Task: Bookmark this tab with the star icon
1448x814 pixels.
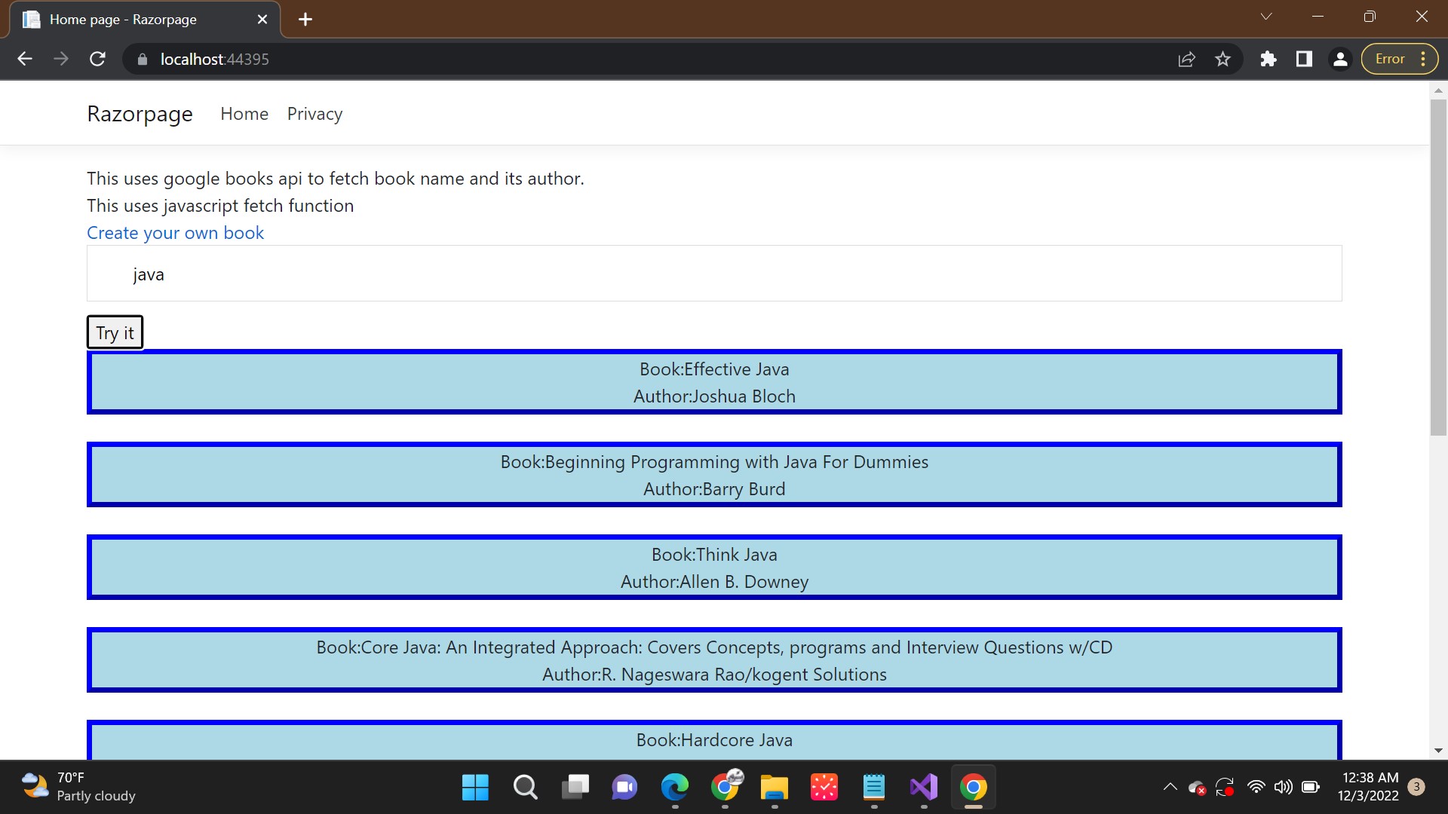Action: click(x=1223, y=59)
